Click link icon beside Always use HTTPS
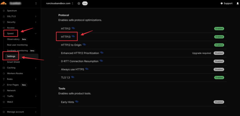The height and width of the screenshot is (116, 240). [x=87, y=69]
